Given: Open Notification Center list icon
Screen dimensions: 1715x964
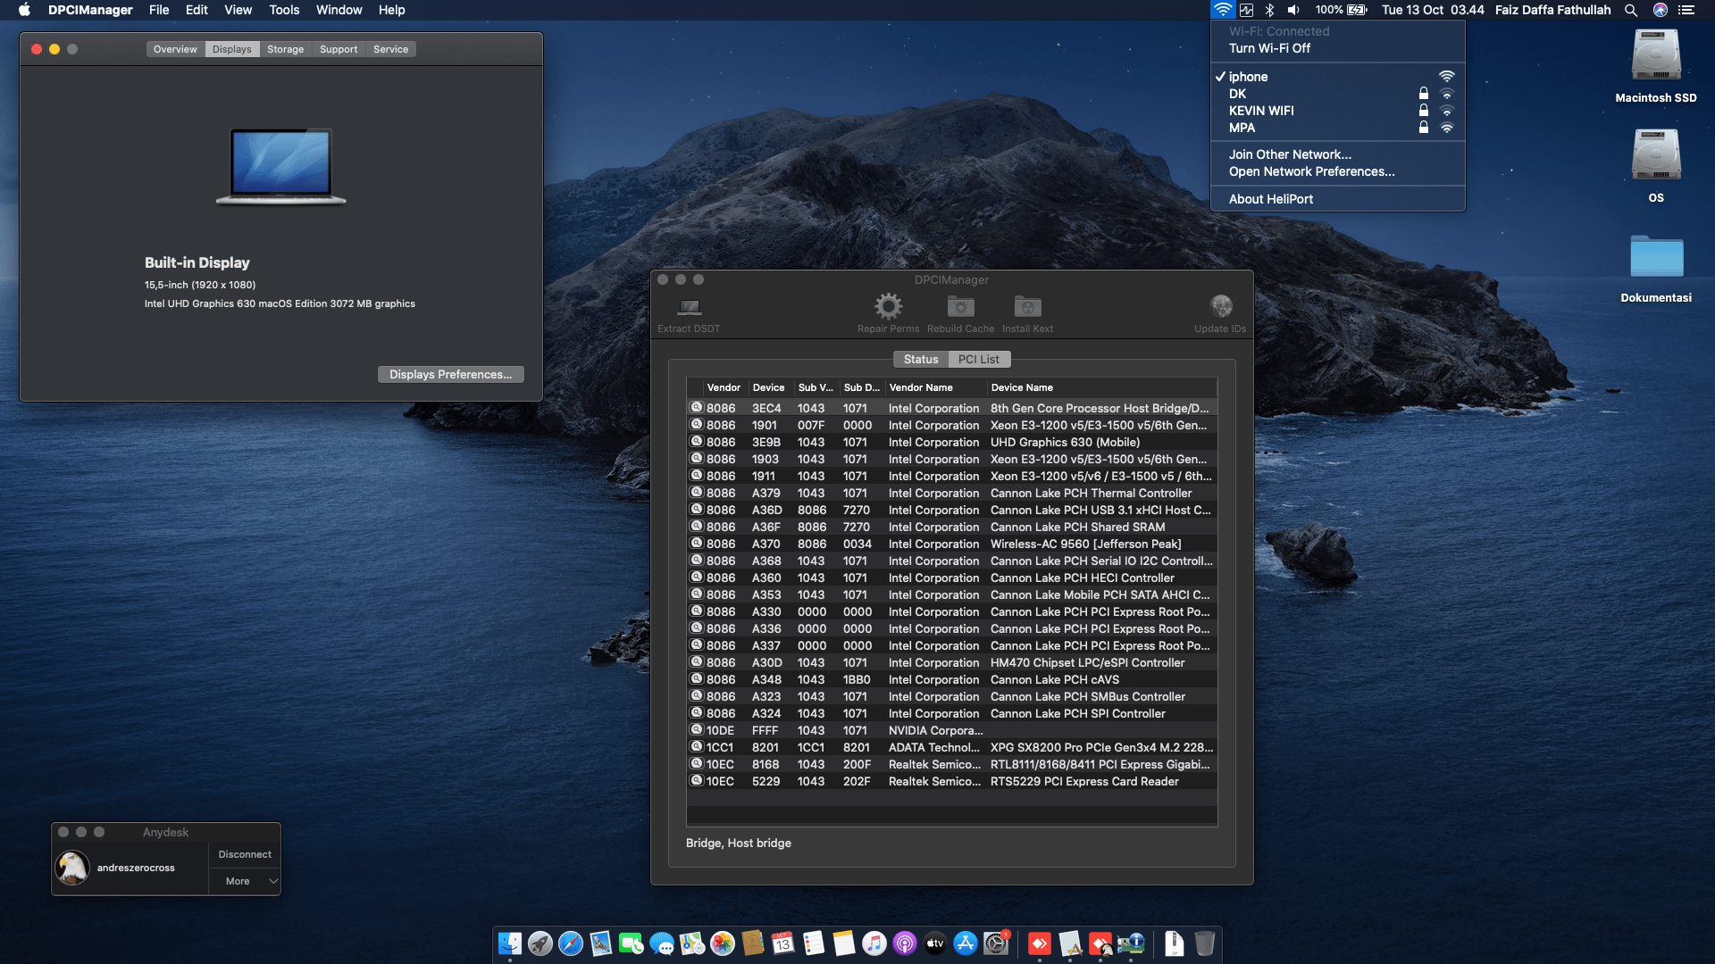Looking at the screenshot, I should click(x=1686, y=10).
